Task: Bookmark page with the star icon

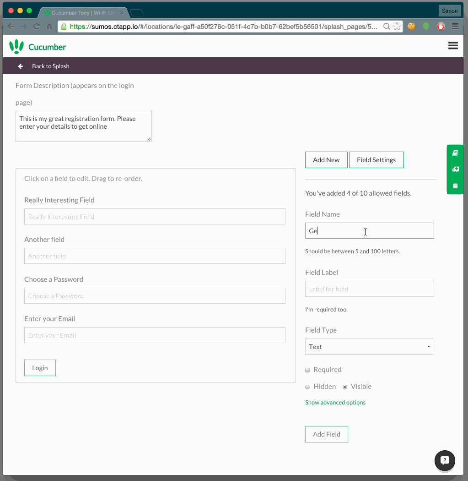Action: 397,27
